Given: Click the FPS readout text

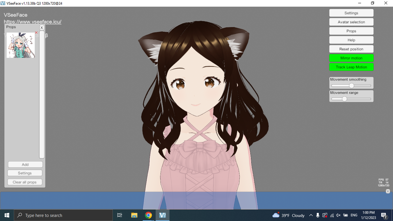Looking at the screenshot, I should (x=383, y=180).
